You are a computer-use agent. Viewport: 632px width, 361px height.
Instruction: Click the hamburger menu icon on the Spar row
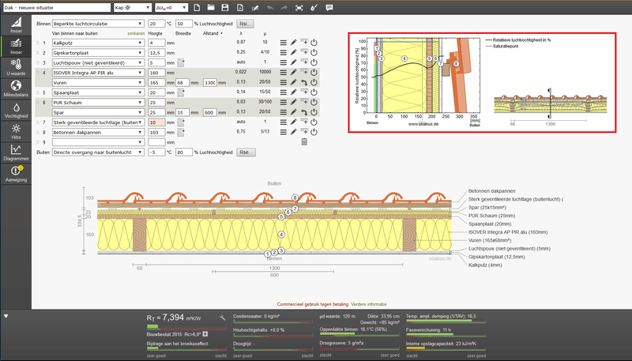(x=284, y=112)
